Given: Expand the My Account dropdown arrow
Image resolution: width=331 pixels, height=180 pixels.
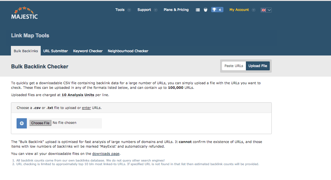Looking at the screenshot, I should tap(254, 10).
